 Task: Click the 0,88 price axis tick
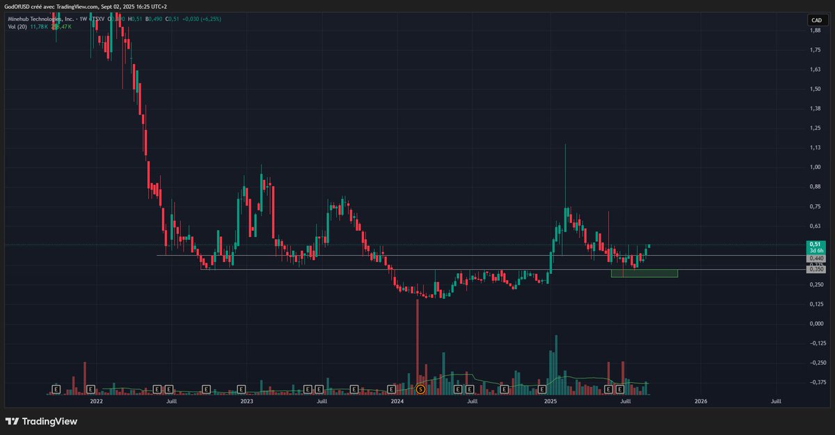816,186
